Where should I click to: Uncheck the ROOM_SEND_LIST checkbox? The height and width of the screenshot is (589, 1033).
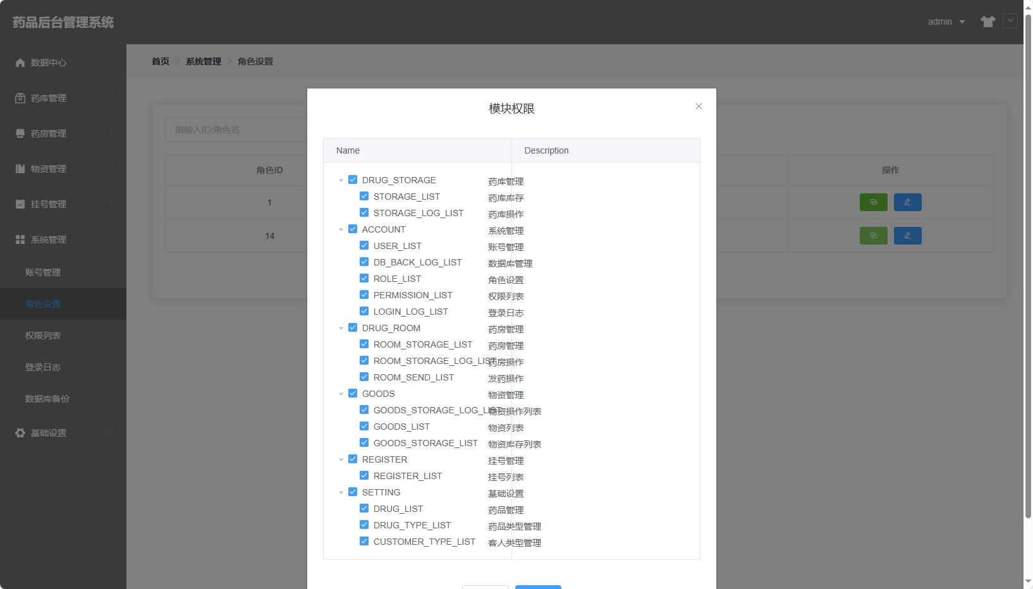[x=364, y=377]
